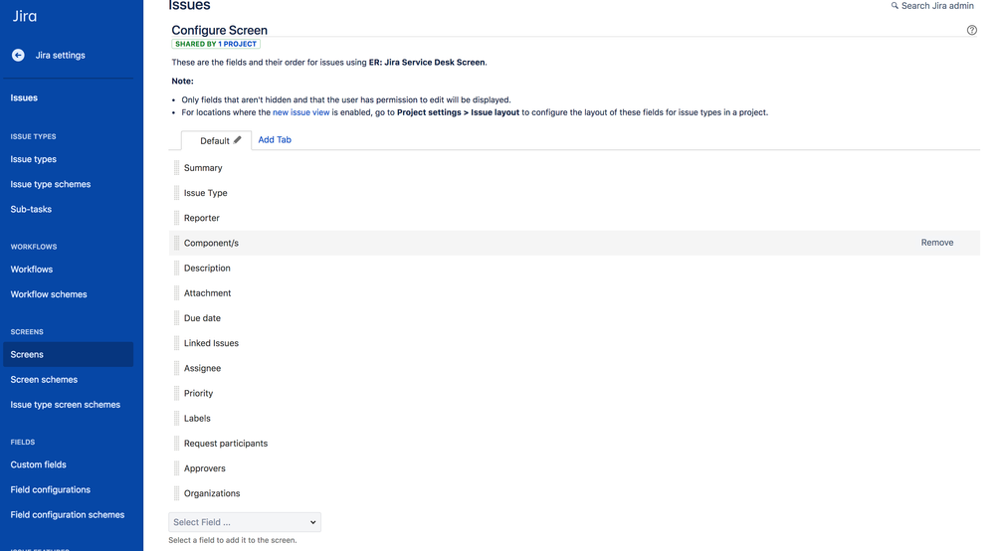Screen dimensions: 994x551
Task: Click the pencil edit icon on Default tab
Action: coord(237,140)
